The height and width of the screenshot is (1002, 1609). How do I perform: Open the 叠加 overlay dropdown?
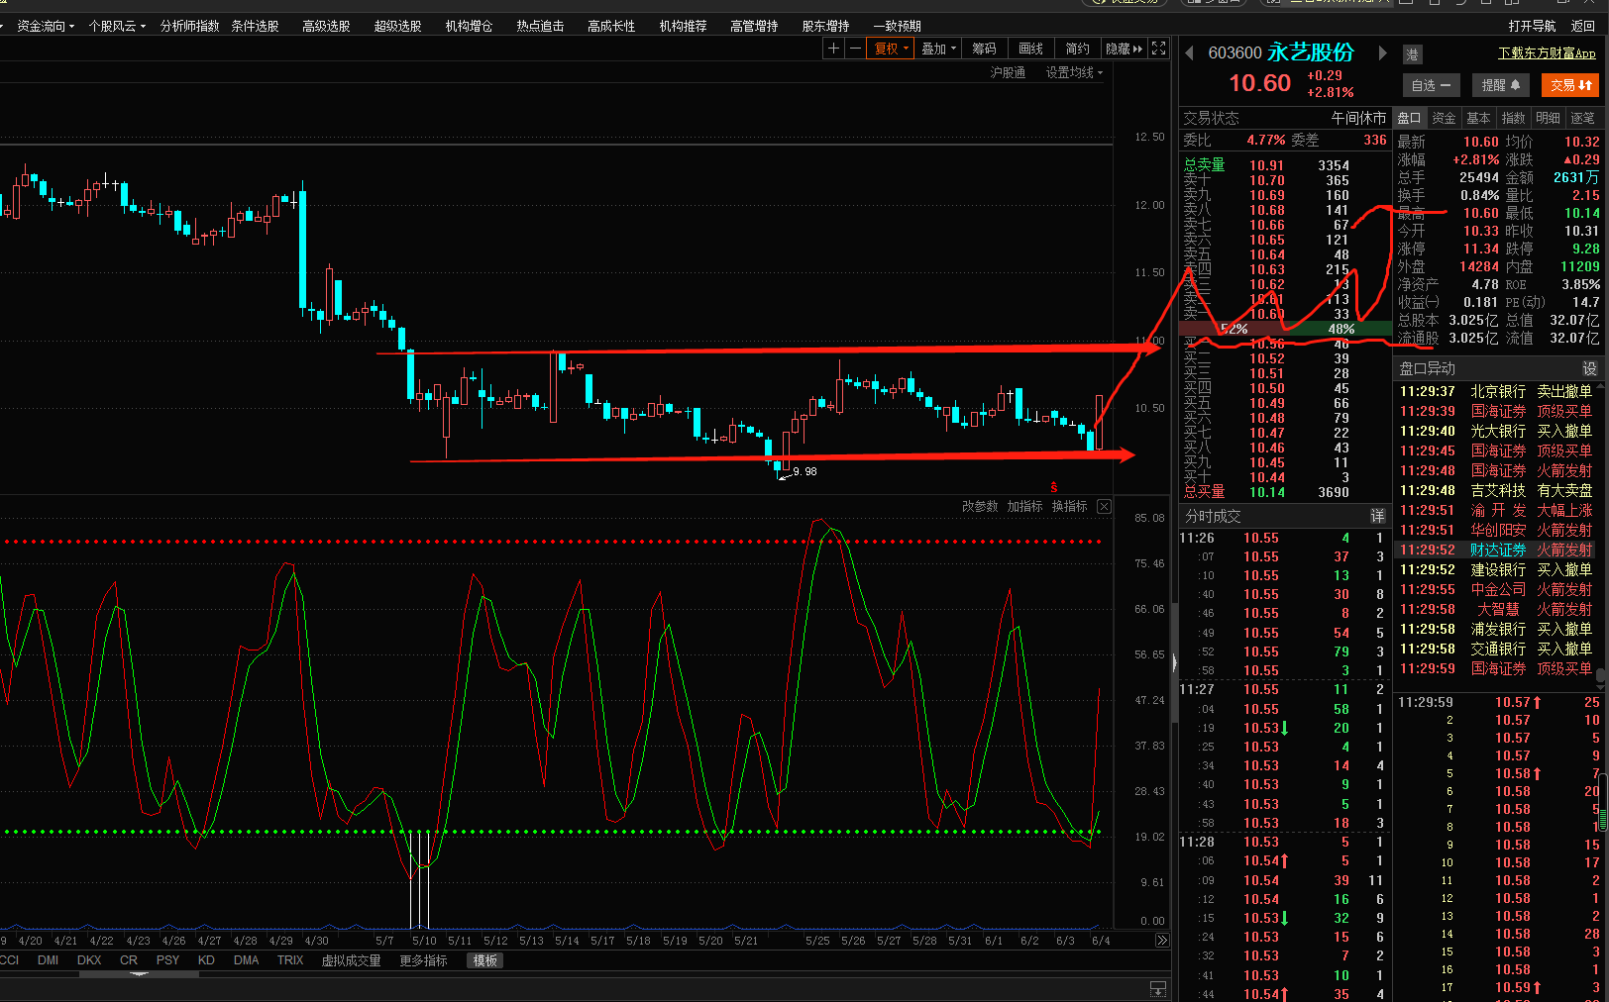coord(938,49)
